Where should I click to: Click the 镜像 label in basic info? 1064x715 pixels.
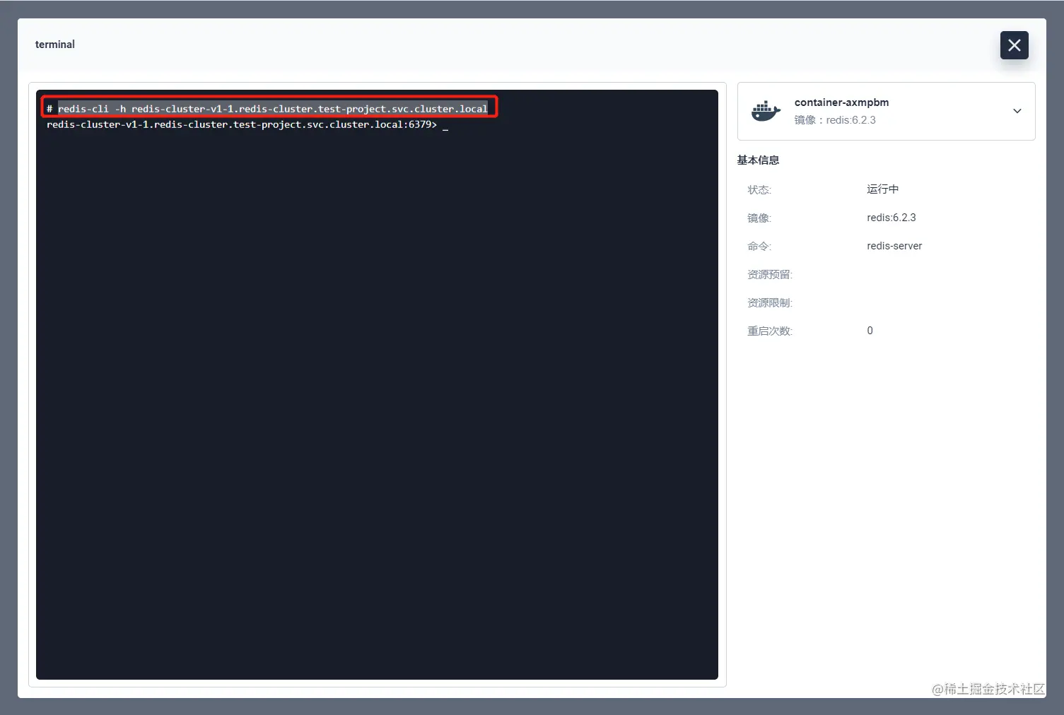[759, 218]
